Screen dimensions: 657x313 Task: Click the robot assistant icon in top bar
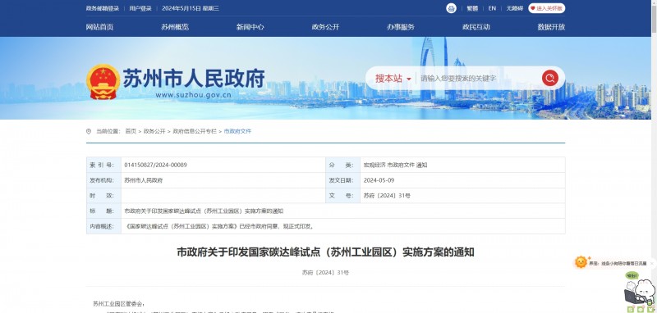coord(451,8)
